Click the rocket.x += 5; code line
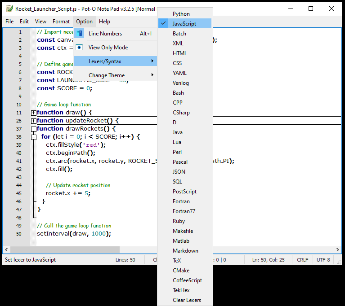The height and width of the screenshot is (306, 345). pyautogui.click(x=68, y=193)
